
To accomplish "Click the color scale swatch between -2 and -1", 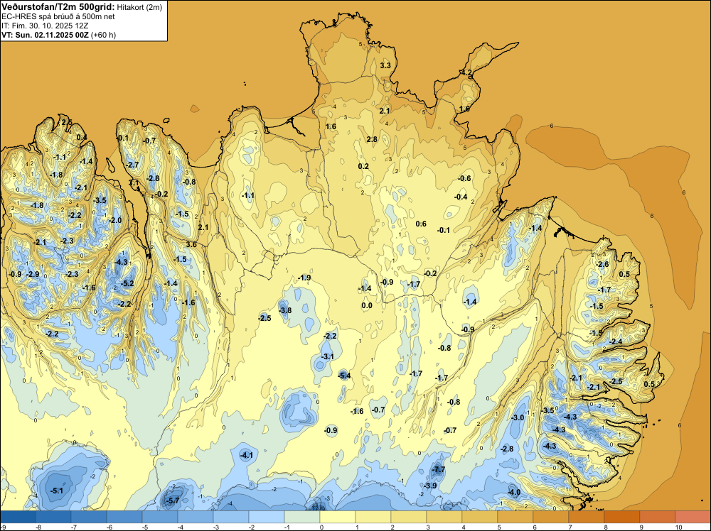I will pos(267,517).
